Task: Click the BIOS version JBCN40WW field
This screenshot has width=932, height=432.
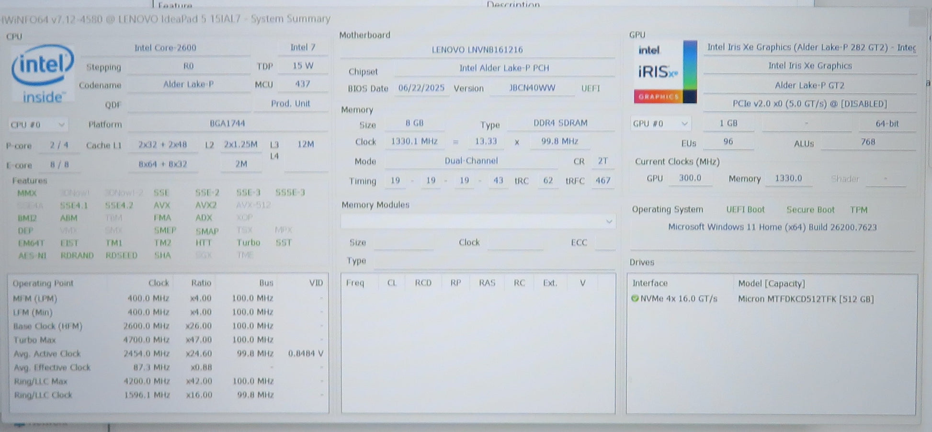Action: pyautogui.click(x=532, y=89)
